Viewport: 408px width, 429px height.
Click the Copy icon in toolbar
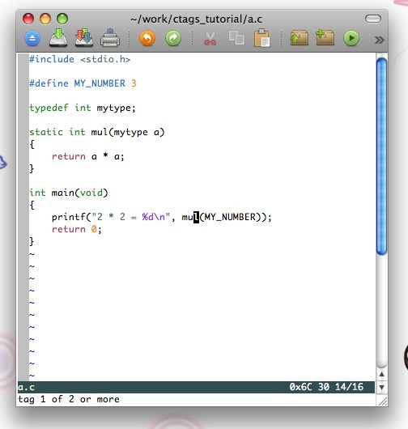point(236,38)
